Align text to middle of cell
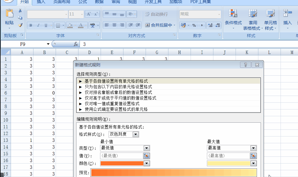The height and width of the screenshot is (177, 298). pos(114,14)
